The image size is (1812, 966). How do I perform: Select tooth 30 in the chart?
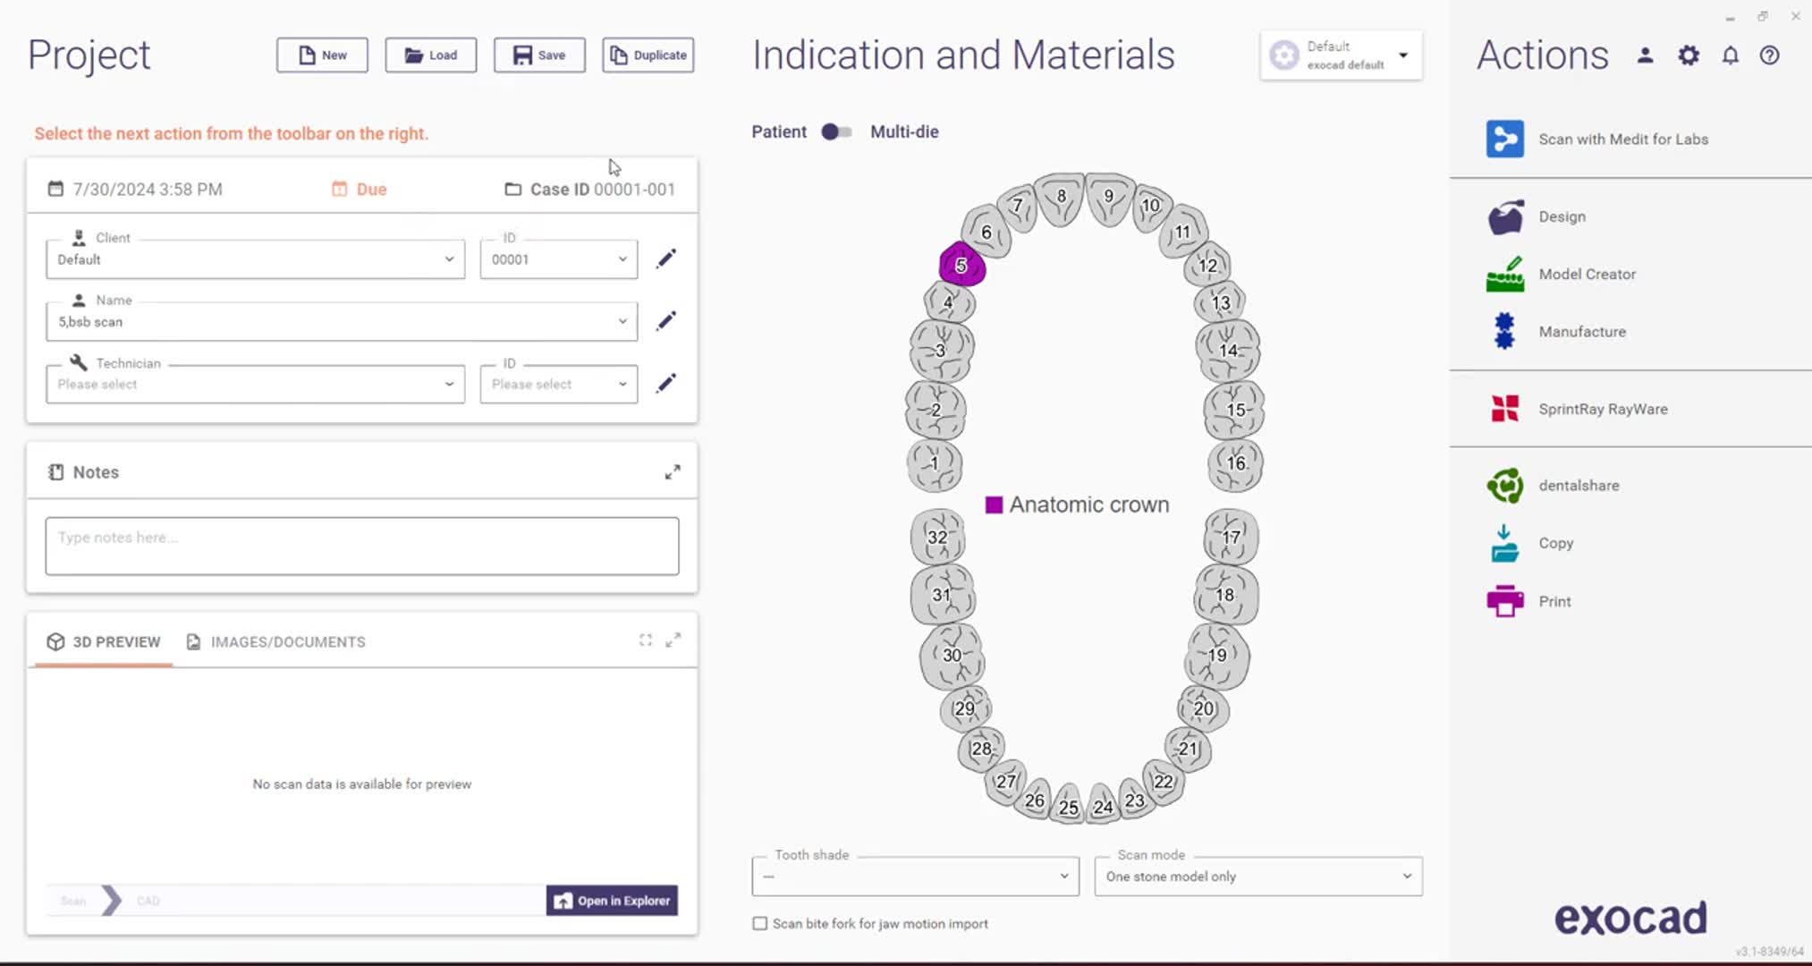[x=953, y=655]
